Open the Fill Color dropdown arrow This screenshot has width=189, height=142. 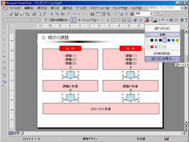(151, 20)
